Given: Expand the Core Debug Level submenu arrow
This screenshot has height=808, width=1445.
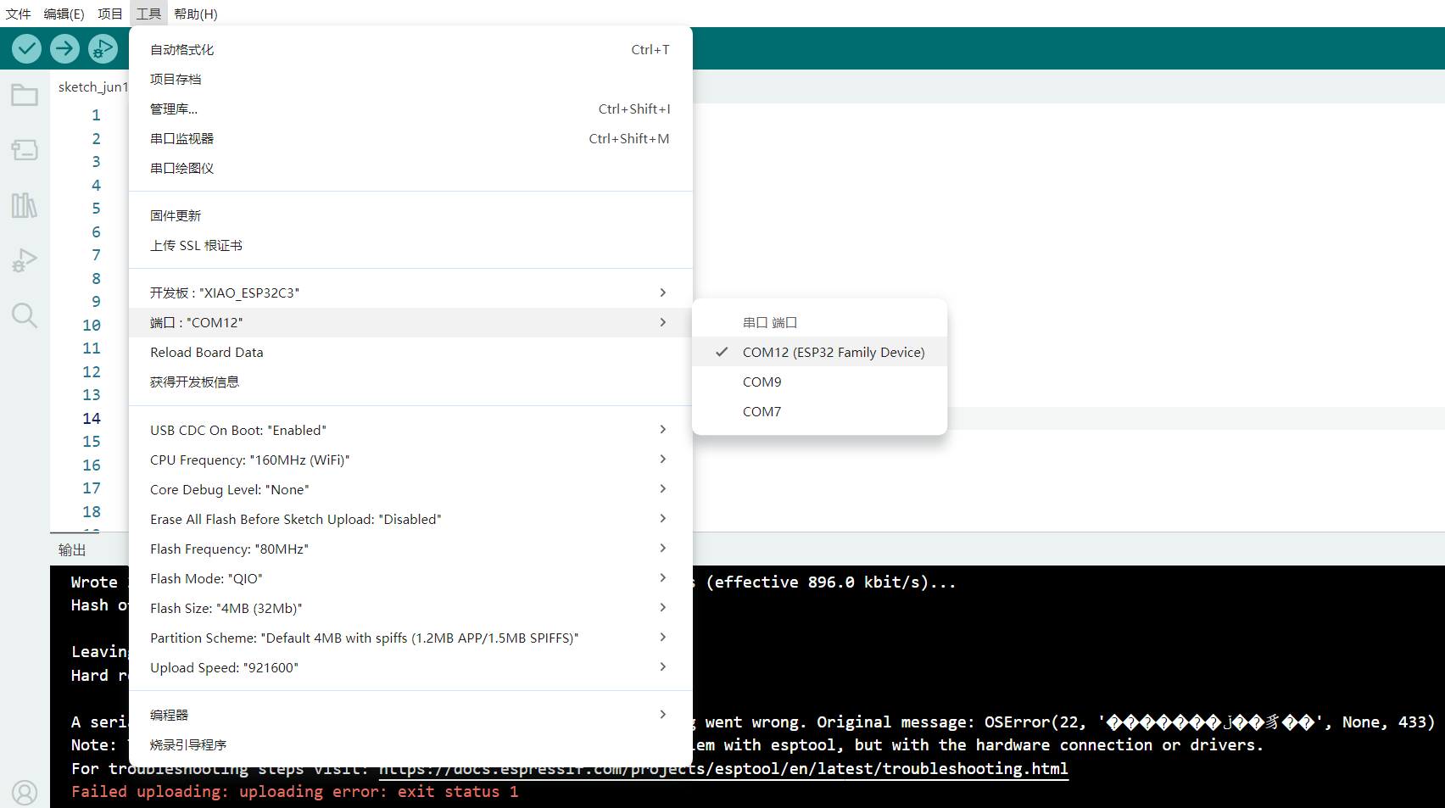Looking at the screenshot, I should click(x=663, y=489).
